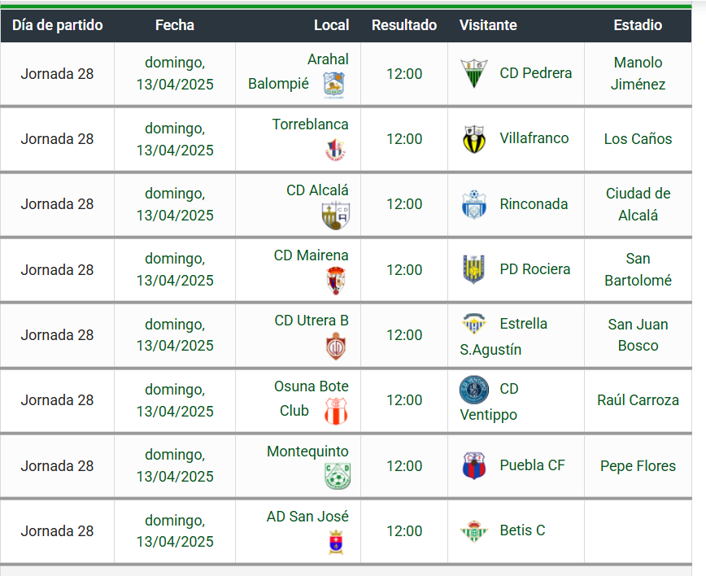Click the CD Ventippo round badge
Image resolution: width=706 pixels, height=576 pixels.
pyautogui.click(x=474, y=390)
